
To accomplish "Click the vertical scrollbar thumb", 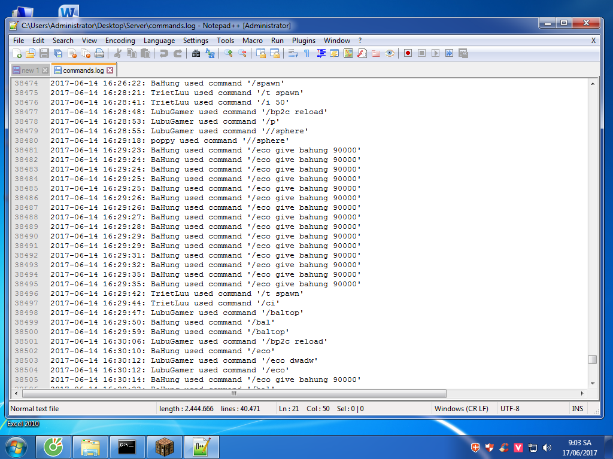I will tap(593, 359).
